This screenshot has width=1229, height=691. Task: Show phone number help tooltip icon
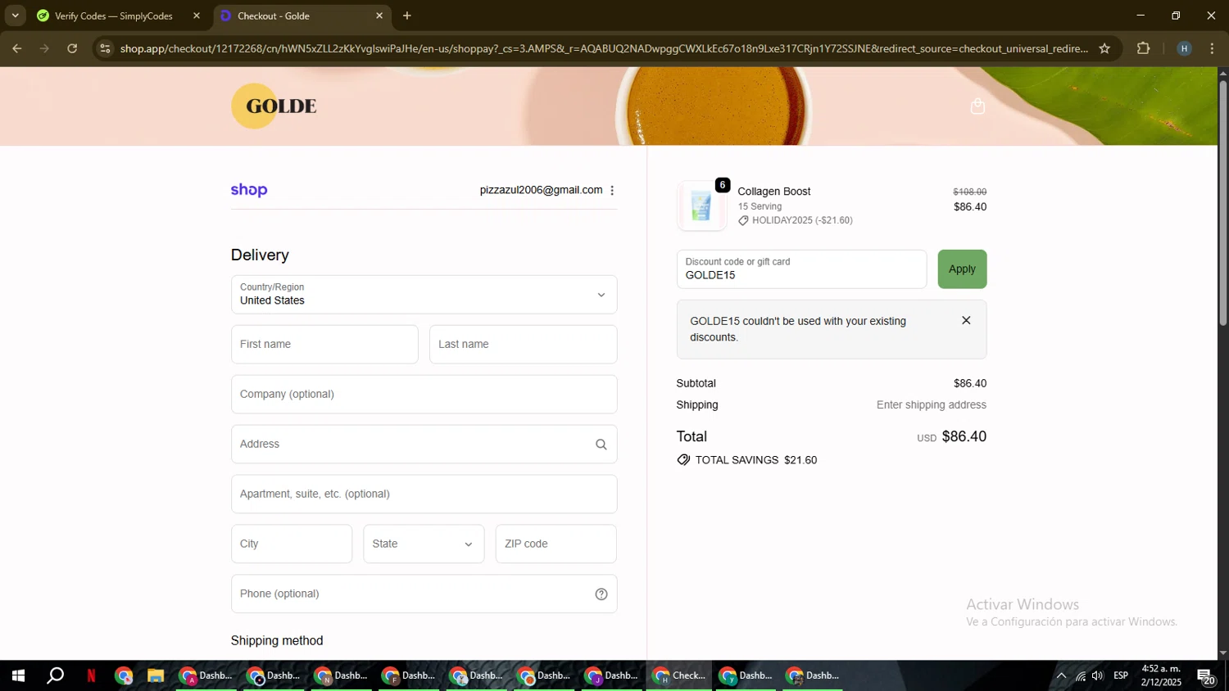point(601,594)
